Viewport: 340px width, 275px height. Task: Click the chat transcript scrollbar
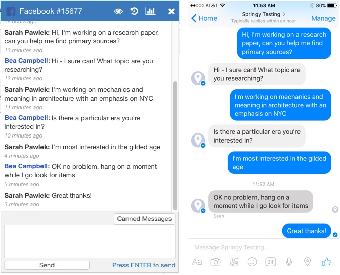[x=175, y=146]
